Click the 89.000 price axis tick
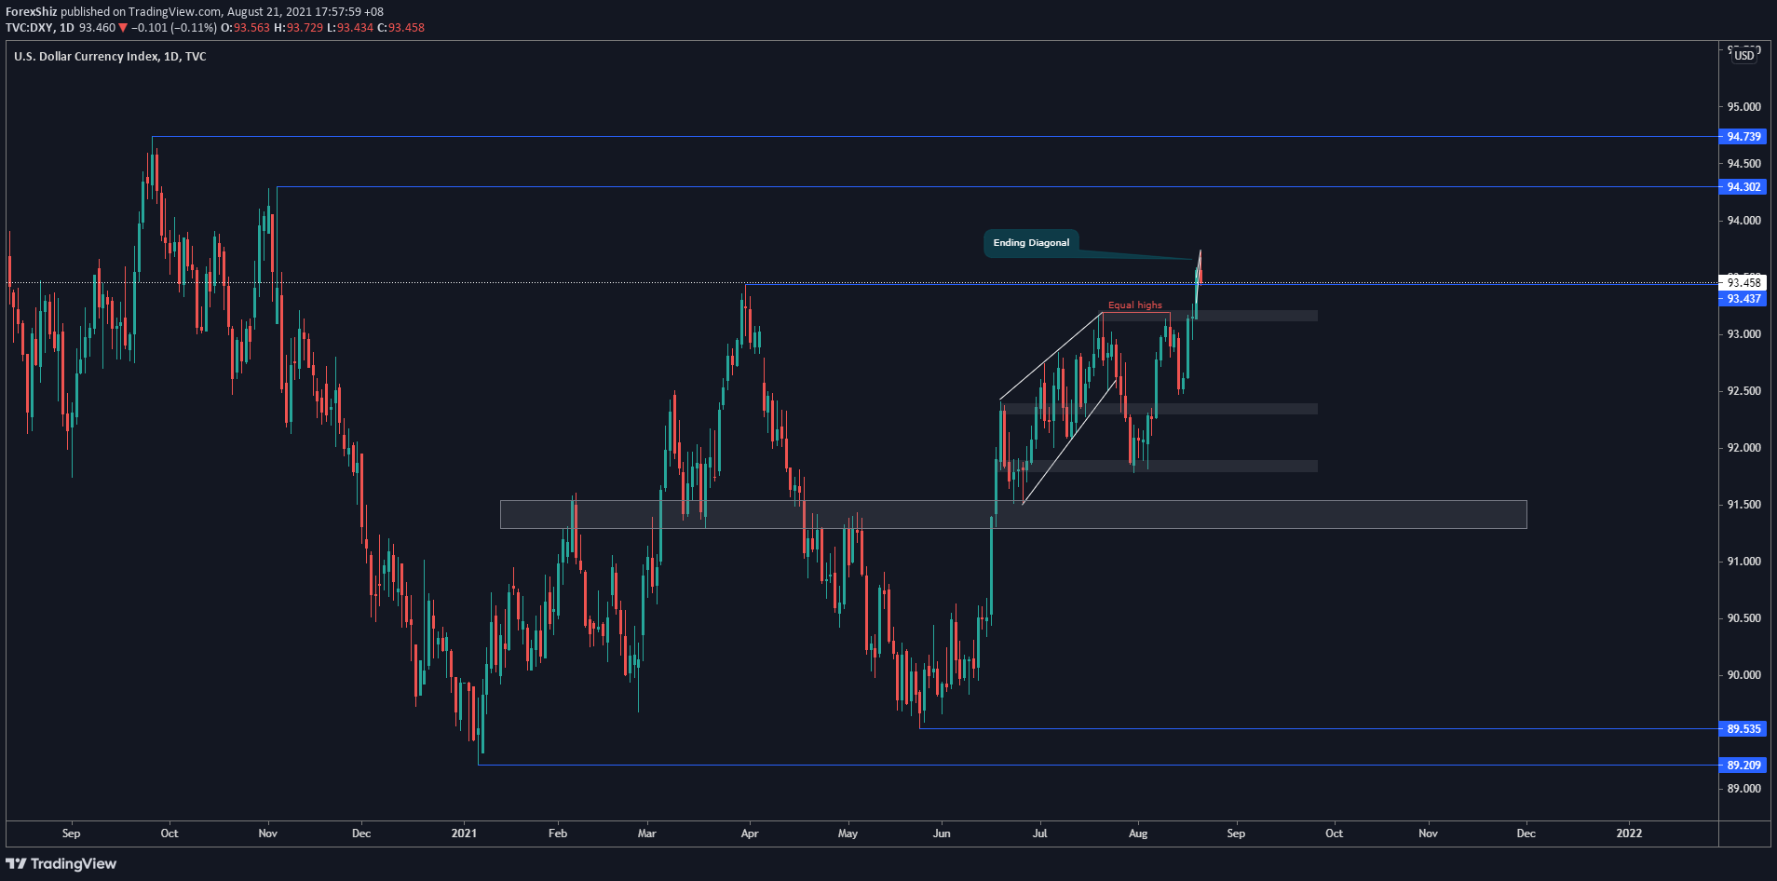The width and height of the screenshot is (1777, 881). 1743,789
